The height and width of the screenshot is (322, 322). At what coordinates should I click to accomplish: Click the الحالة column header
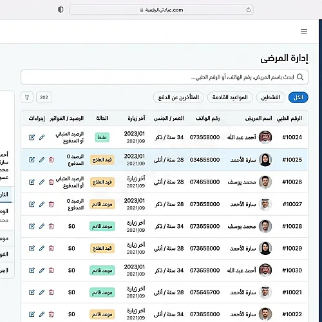coord(102,118)
